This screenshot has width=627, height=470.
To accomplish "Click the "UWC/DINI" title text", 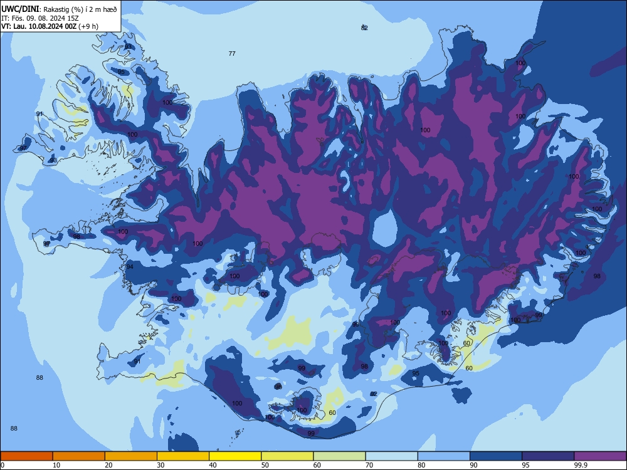I will click(x=20, y=9).
